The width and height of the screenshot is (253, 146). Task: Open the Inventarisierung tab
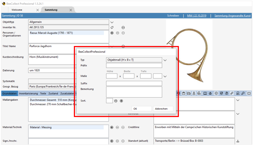(x=29, y=93)
